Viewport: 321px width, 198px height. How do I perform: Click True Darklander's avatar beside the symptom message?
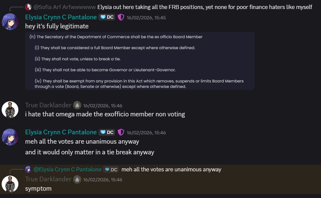10,184
